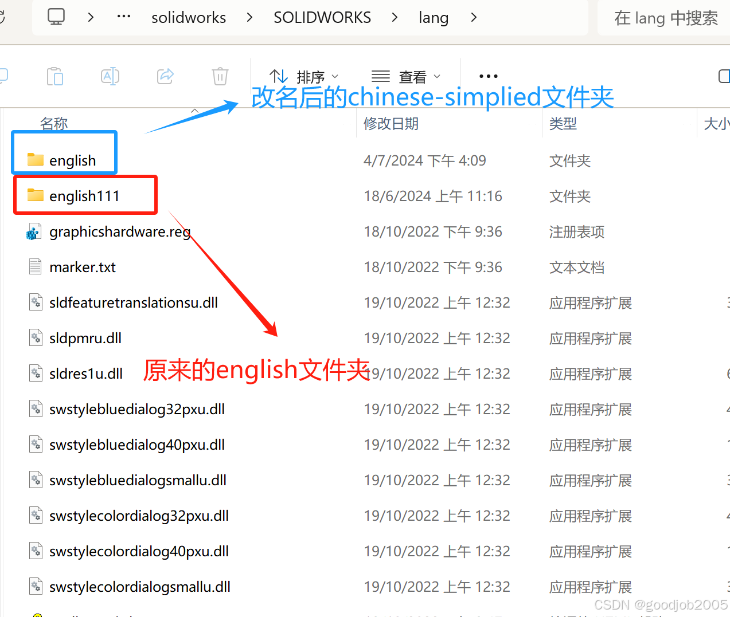Expand the chevron after the monitor icon
This screenshot has width=730, height=617.
click(91, 17)
